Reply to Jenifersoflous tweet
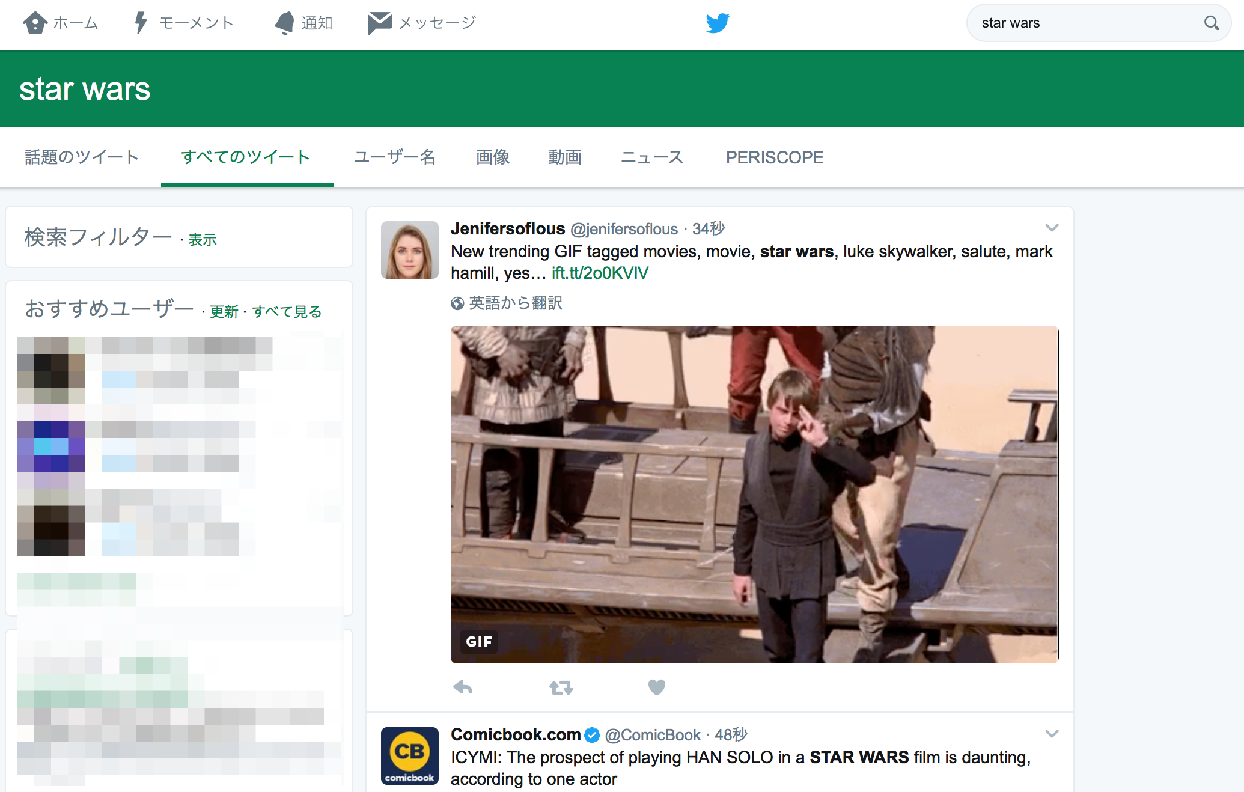1244x792 pixels. pyautogui.click(x=463, y=687)
